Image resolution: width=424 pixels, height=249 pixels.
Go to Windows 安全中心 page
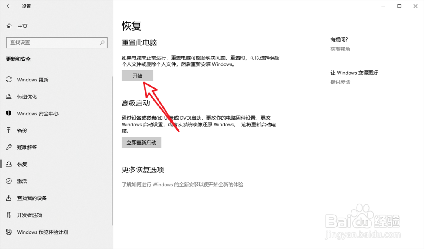pyautogui.click(x=38, y=113)
